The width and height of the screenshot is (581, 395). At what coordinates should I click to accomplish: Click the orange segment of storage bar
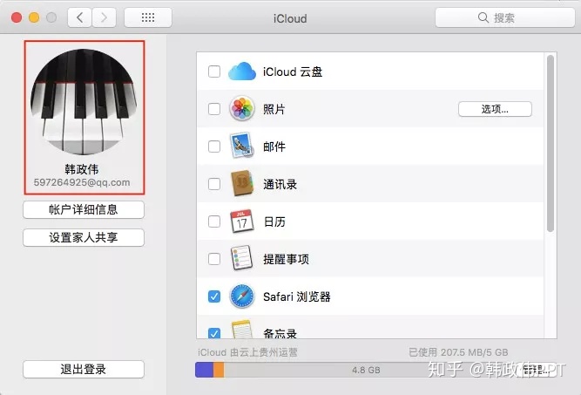pyautogui.click(x=219, y=370)
